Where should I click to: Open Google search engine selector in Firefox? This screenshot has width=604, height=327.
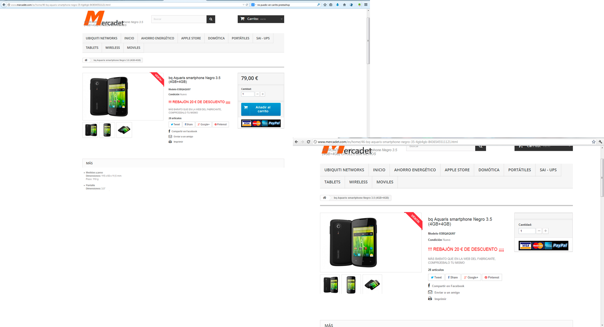[254, 5]
